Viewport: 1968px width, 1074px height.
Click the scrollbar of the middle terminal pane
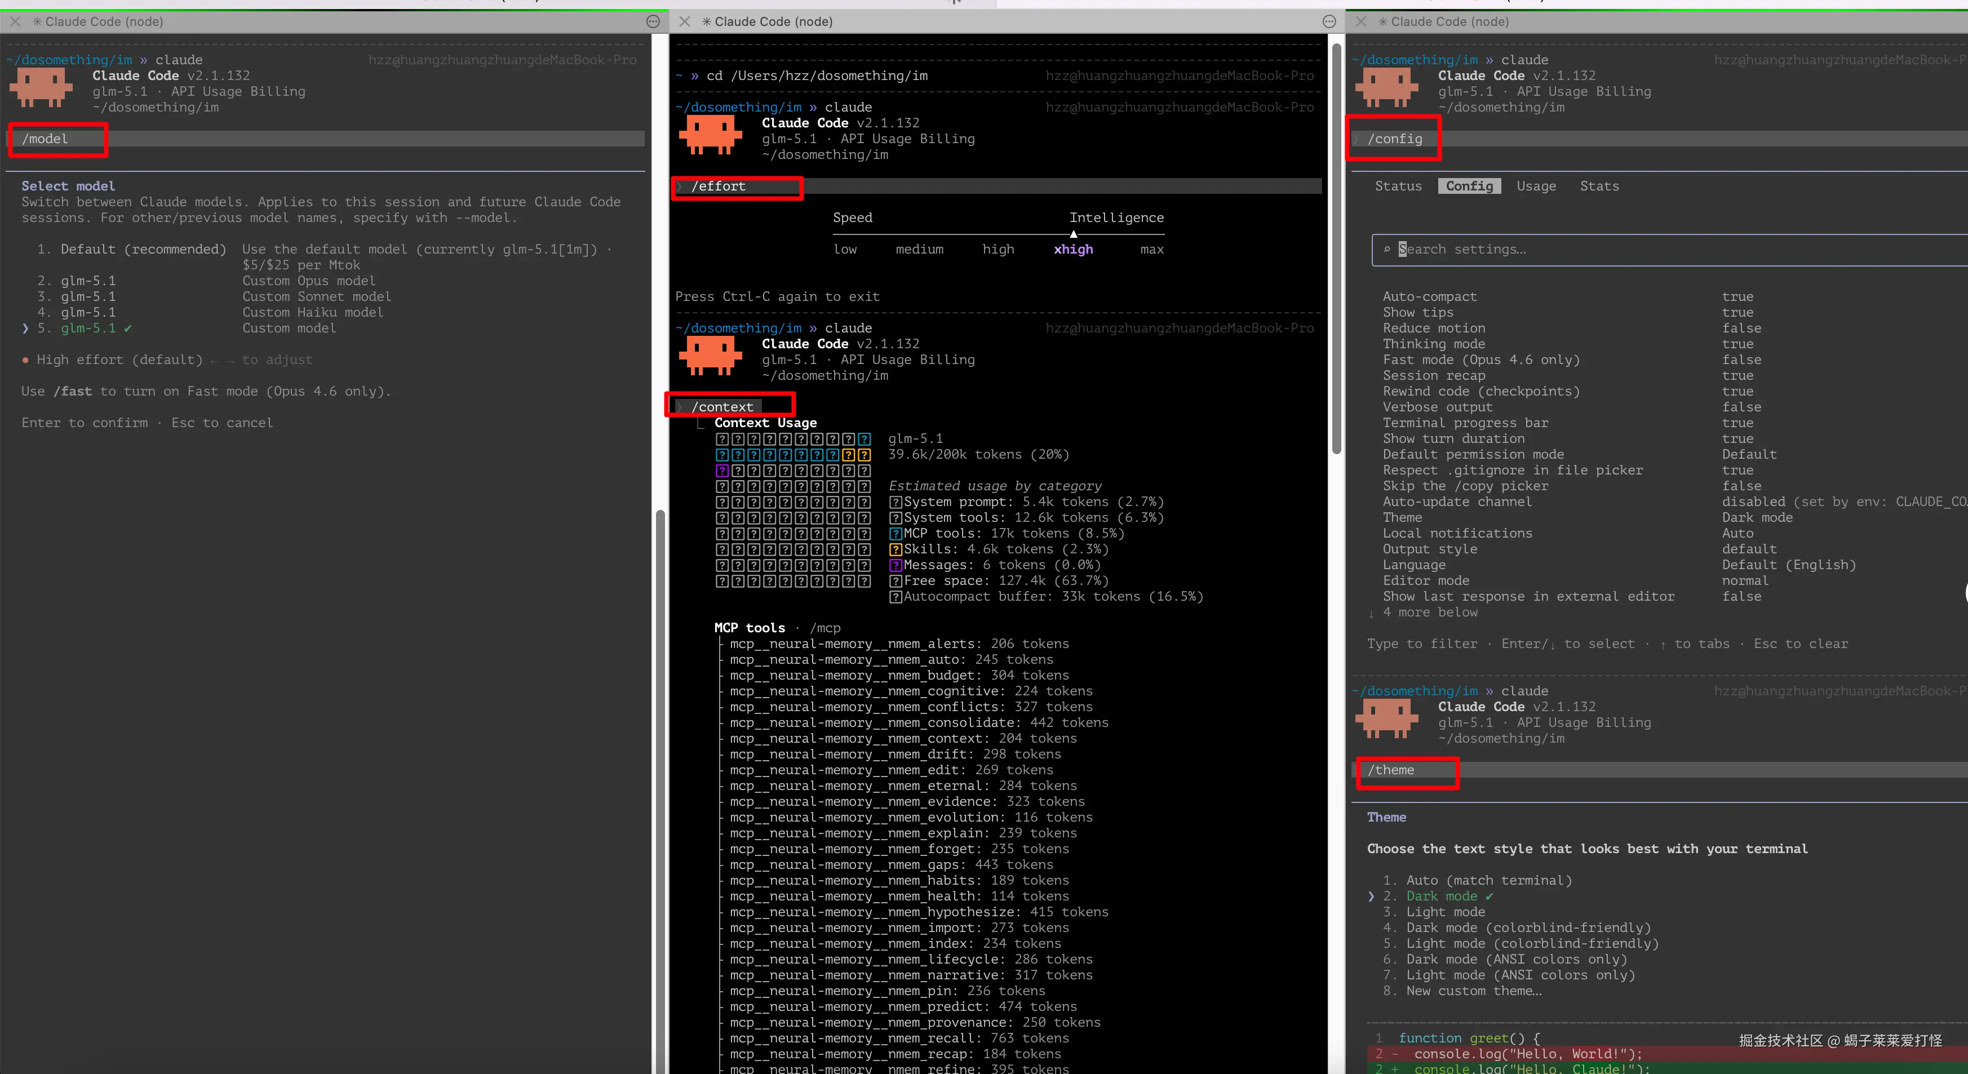click(1336, 250)
